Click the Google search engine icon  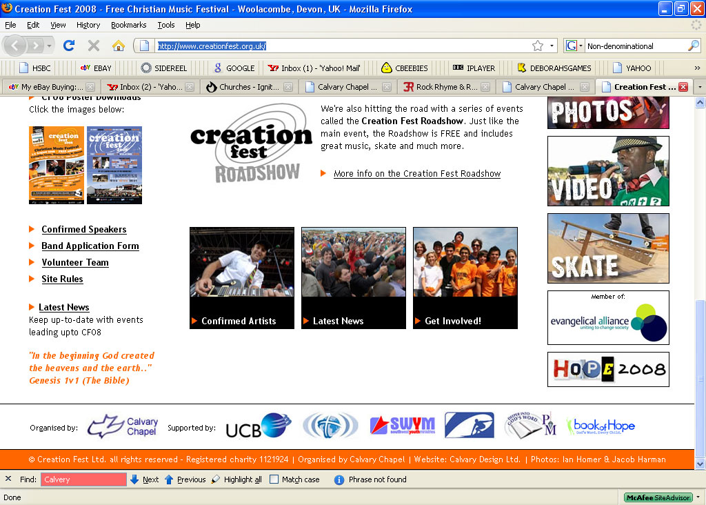(x=572, y=46)
